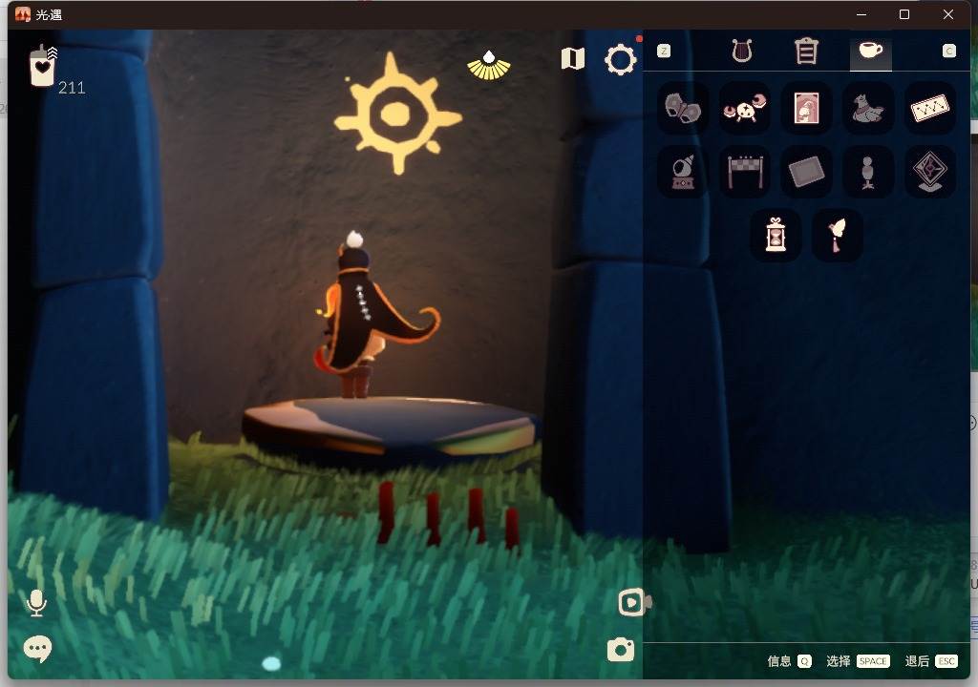The image size is (978, 687).
Task: Open the chat speech bubble
Action: click(37, 649)
